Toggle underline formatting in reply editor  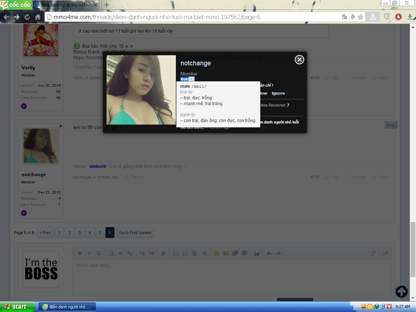[98, 253]
